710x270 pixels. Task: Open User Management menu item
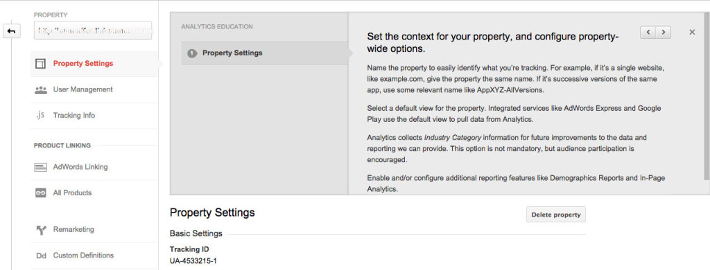tap(83, 89)
